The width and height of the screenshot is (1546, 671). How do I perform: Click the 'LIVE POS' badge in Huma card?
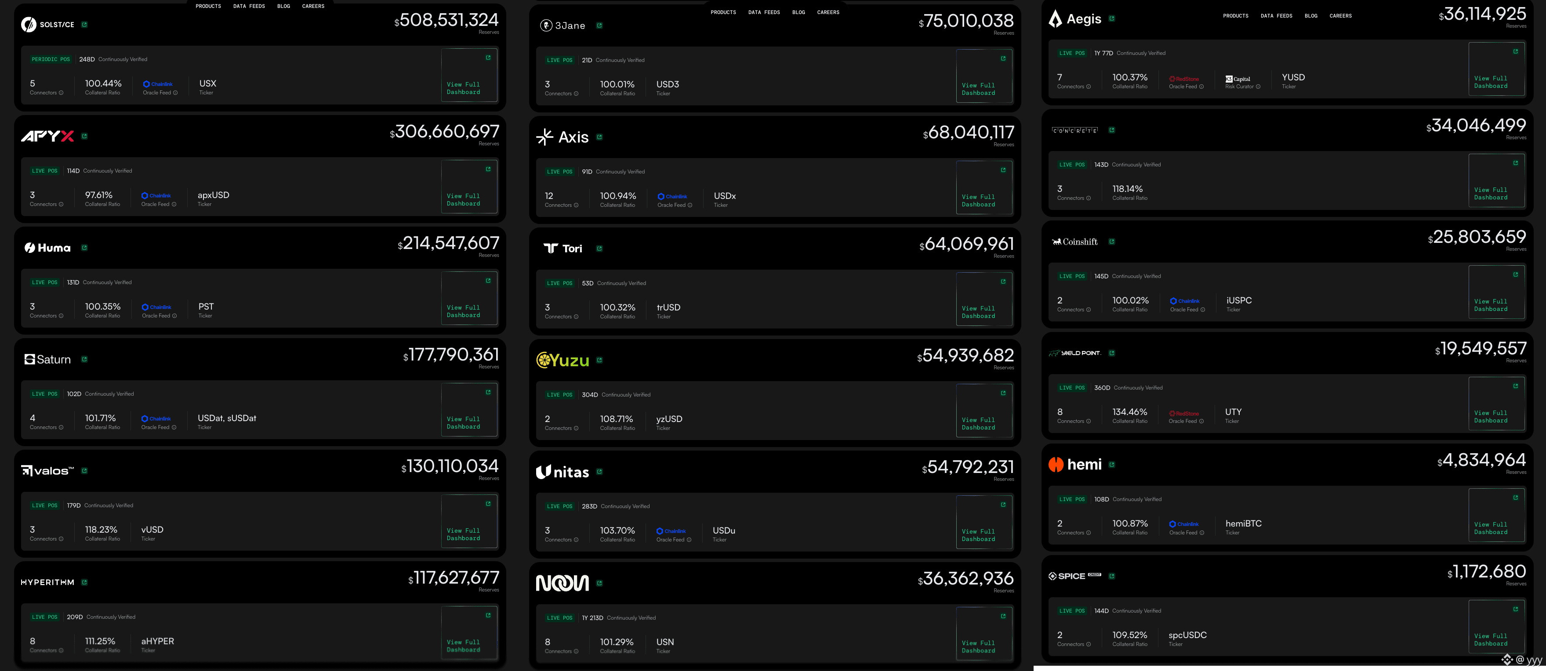tap(44, 282)
